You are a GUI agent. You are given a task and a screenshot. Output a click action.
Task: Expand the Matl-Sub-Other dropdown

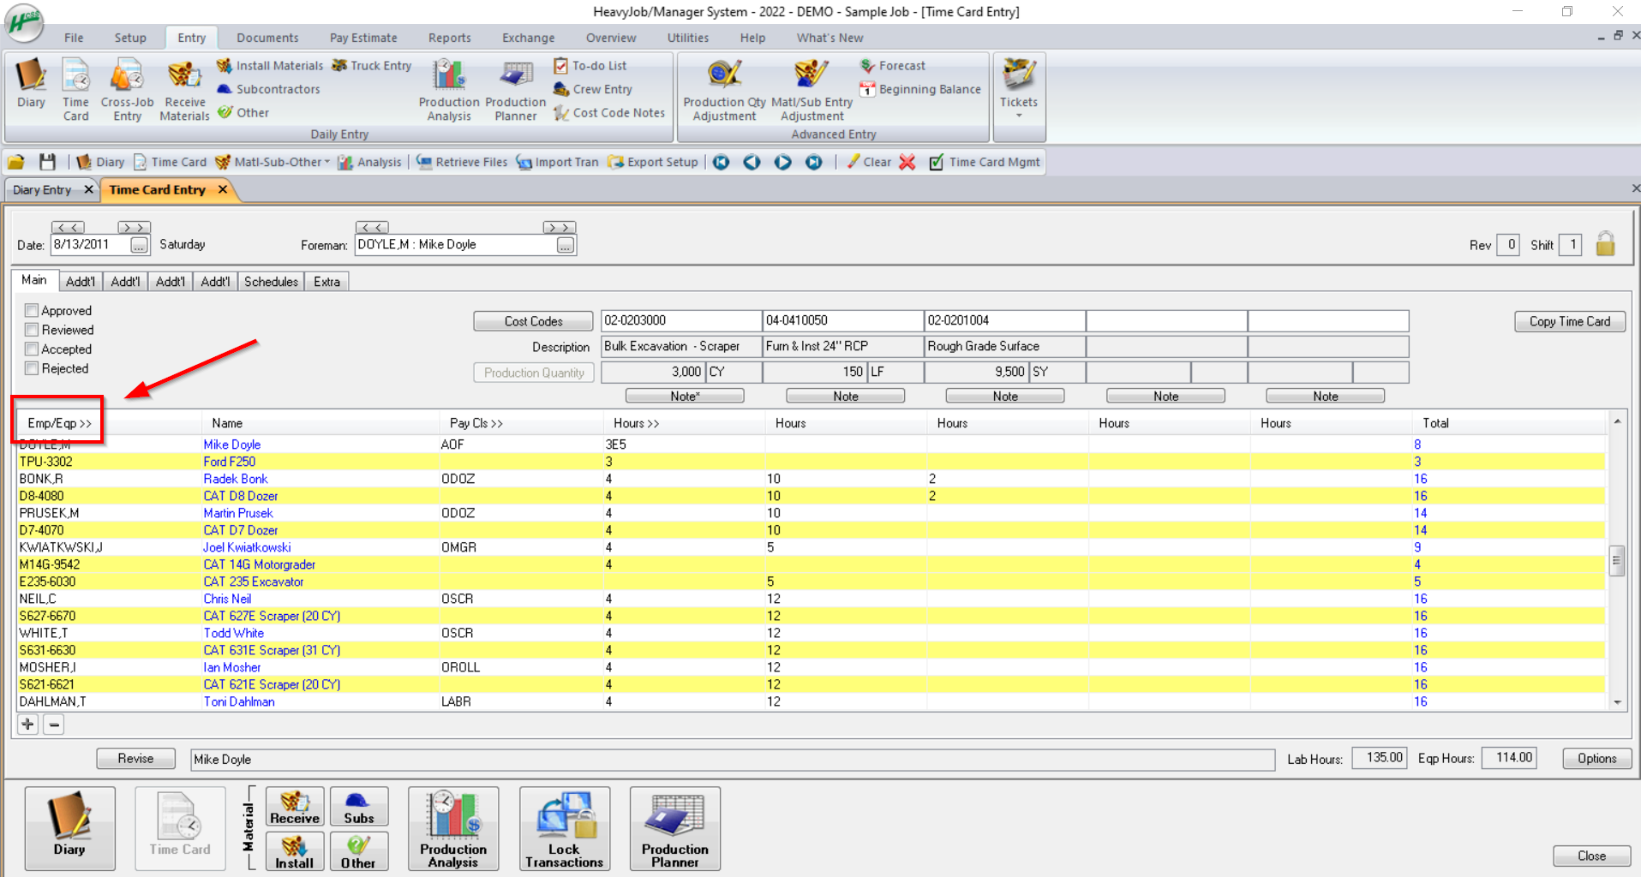[x=329, y=162]
